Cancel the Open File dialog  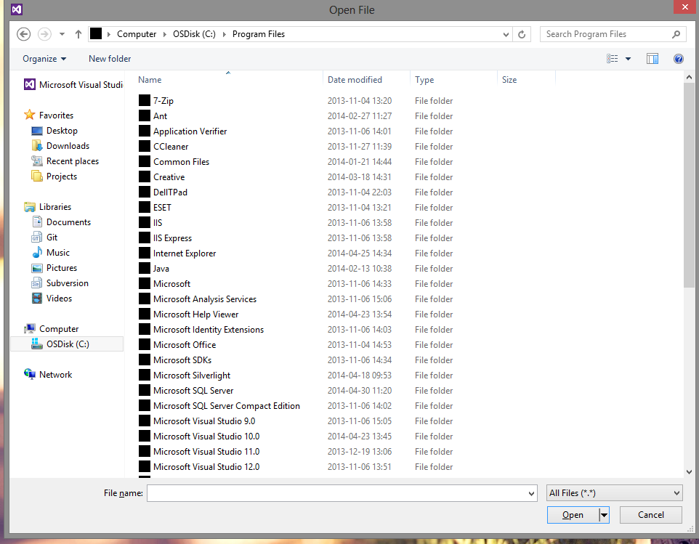click(x=650, y=514)
